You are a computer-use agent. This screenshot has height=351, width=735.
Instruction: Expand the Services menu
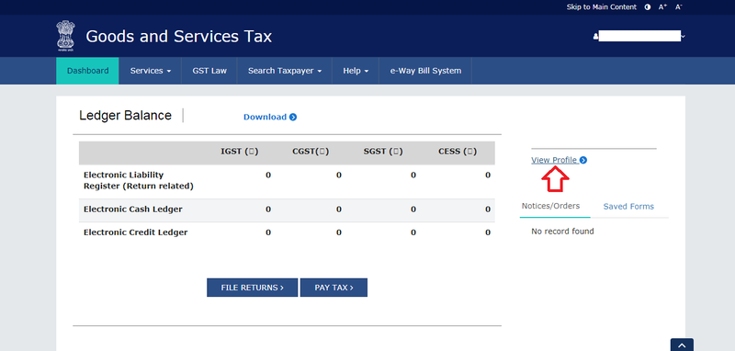[150, 71]
